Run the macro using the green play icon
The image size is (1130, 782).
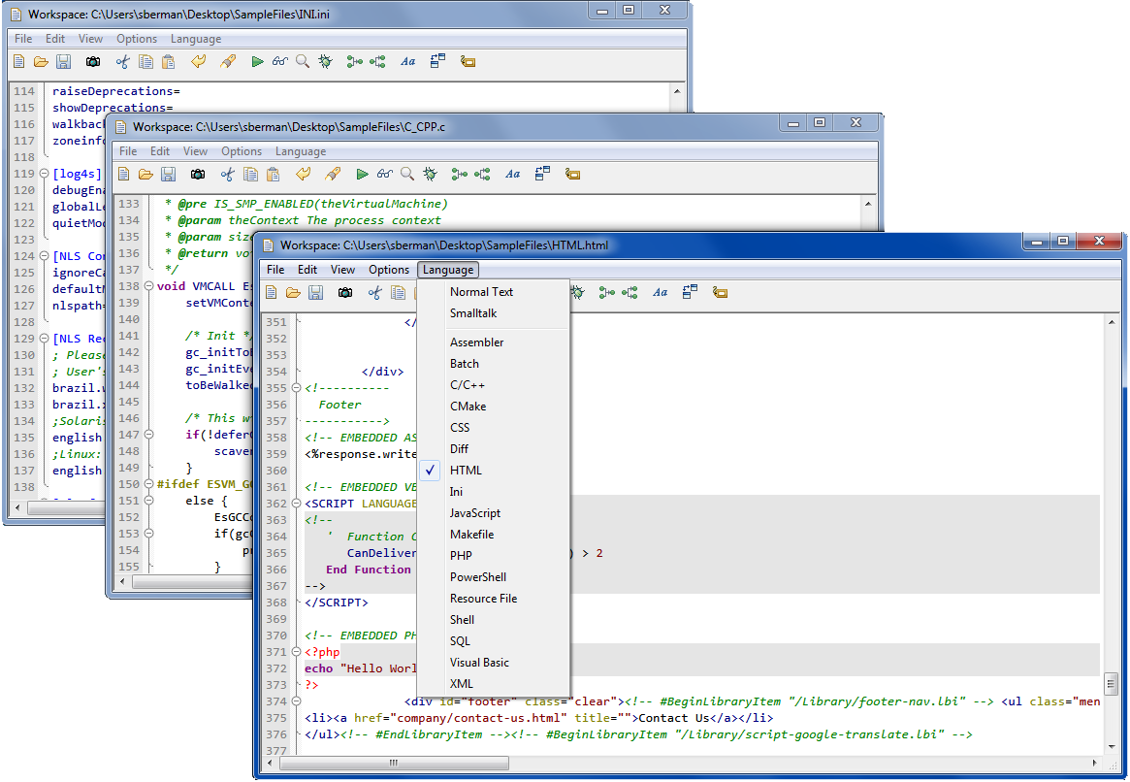pos(362,174)
